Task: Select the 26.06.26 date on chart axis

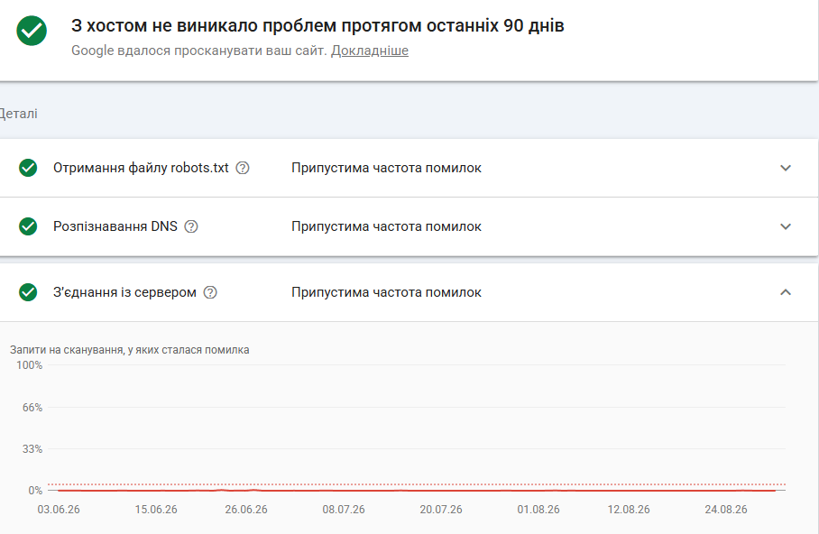Action: (246, 510)
